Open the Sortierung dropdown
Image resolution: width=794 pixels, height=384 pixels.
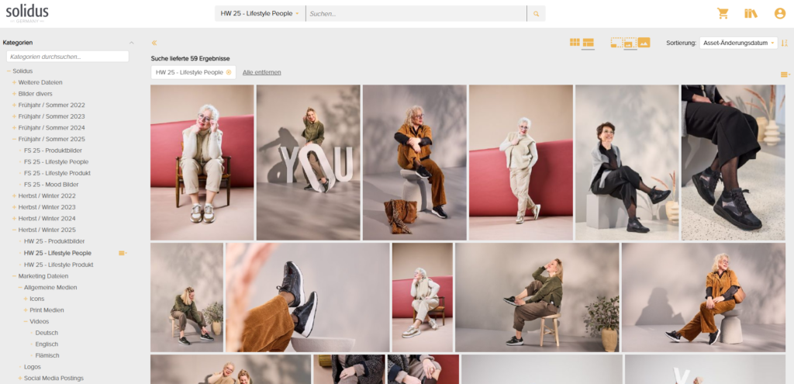737,43
